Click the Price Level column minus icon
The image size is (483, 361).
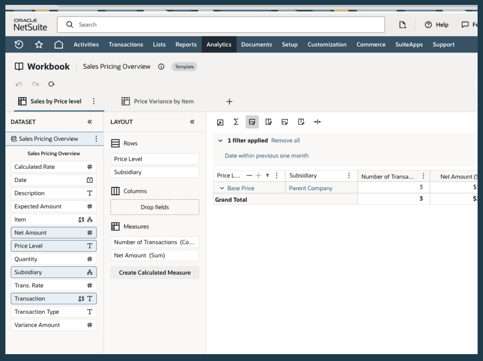[x=249, y=176]
